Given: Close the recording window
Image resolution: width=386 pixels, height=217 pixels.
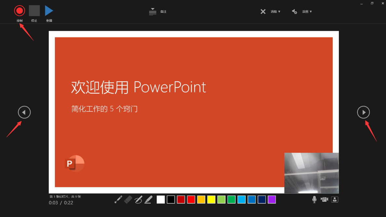Looking at the screenshot, I should [382, 4].
